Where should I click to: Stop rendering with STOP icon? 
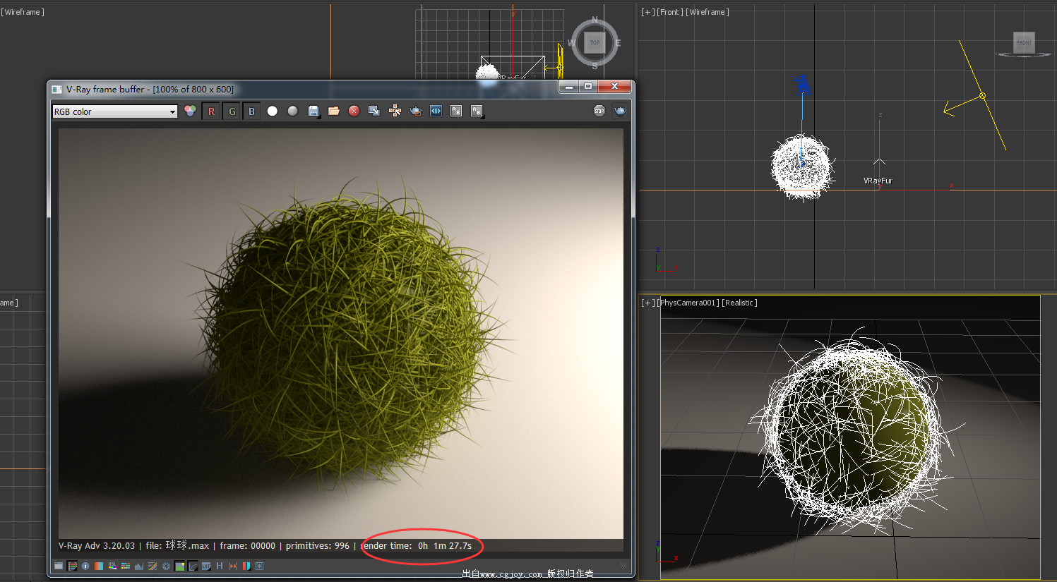pyautogui.click(x=599, y=111)
